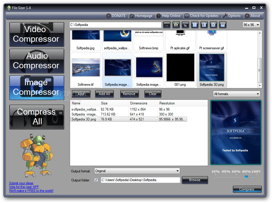Click the Compress button

(247, 189)
